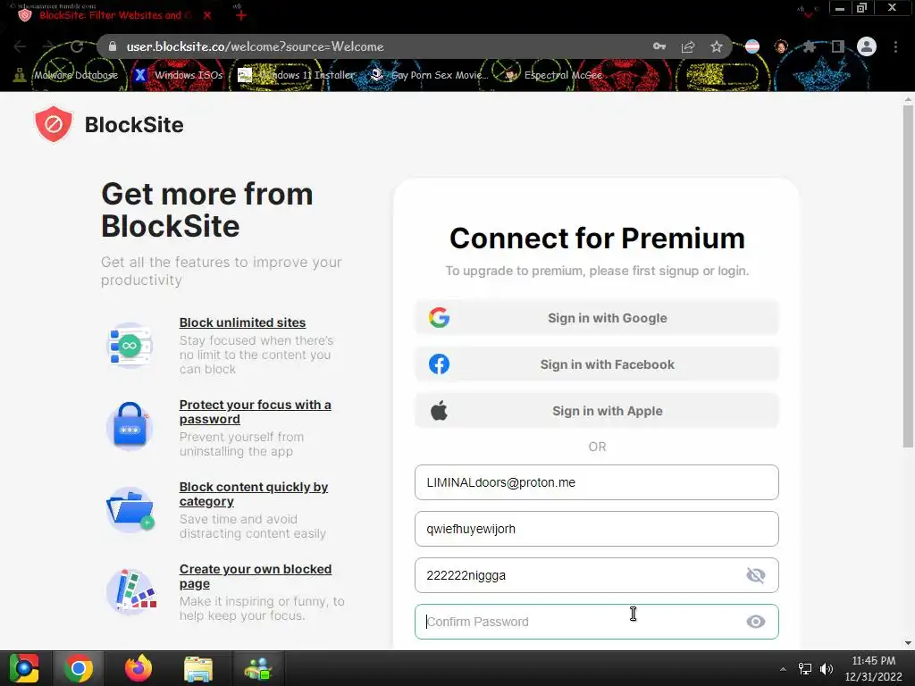Viewport: 915px width, 686px height.
Task: Open a new tab with plus button
Action: [240, 15]
